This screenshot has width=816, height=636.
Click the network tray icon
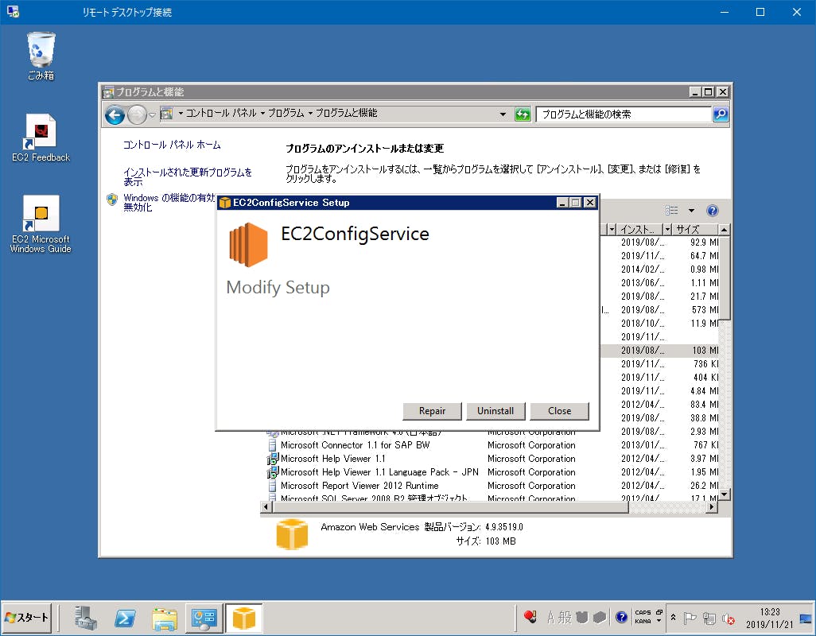pyautogui.click(x=709, y=618)
